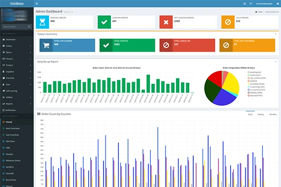Click the Not Confirm Orders X icon
Screen dimensions: 281x187
pos(166,22)
